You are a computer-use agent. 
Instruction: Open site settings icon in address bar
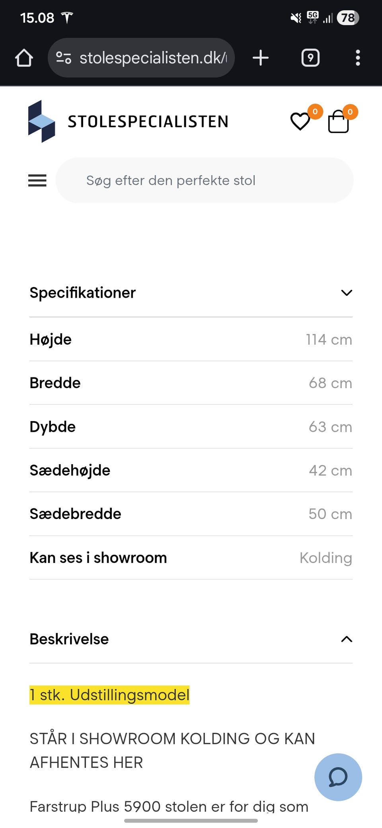(64, 58)
